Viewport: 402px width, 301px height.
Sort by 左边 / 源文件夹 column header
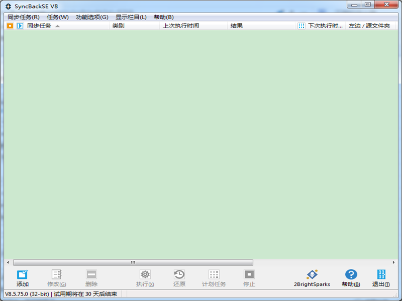369,26
